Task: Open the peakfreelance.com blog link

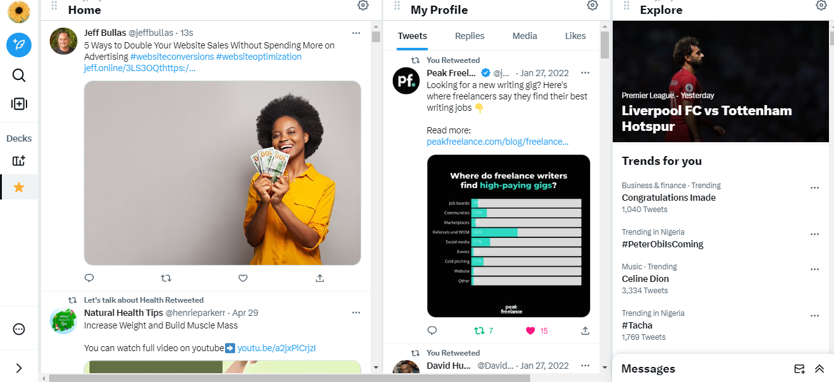Action: pos(497,142)
